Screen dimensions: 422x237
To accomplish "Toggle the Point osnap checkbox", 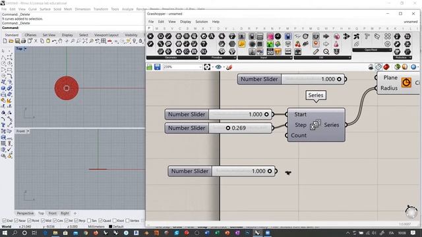I will click(29, 221).
